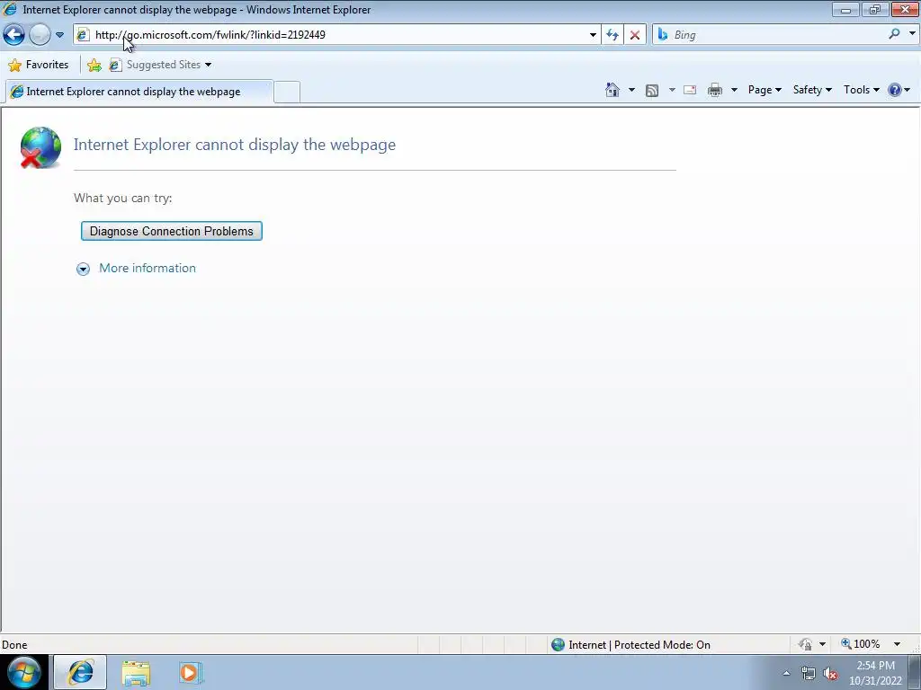The height and width of the screenshot is (690, 921).
Task: Open the Windows Start menu orb
Action: pyautogui.click(x=23, y=672)
